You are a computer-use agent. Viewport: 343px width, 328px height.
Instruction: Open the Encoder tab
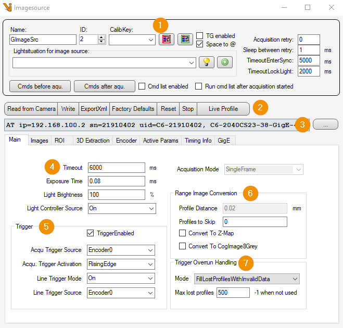[x=126, y=141]
